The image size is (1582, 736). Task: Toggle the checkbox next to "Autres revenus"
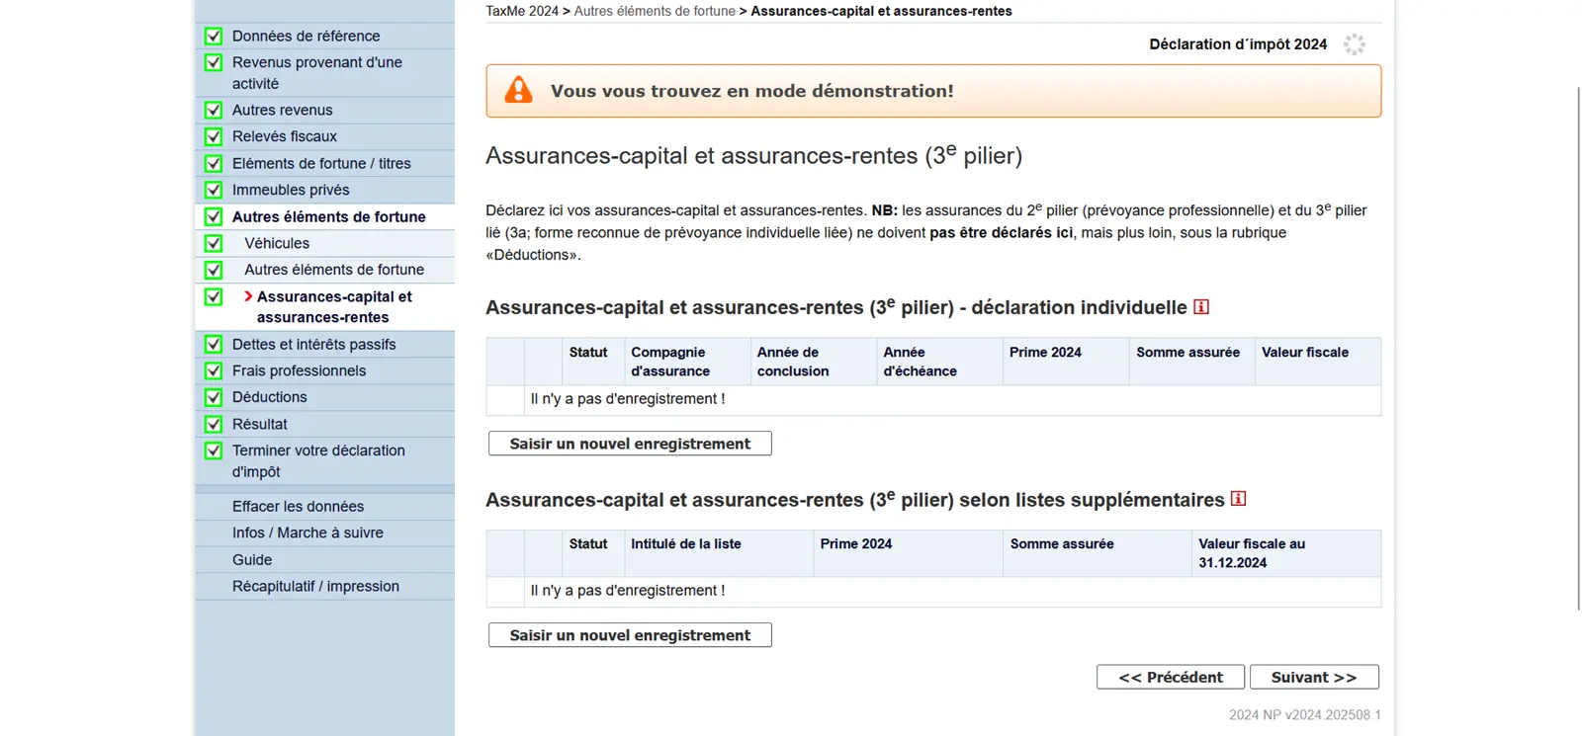[x=214, y=110]
